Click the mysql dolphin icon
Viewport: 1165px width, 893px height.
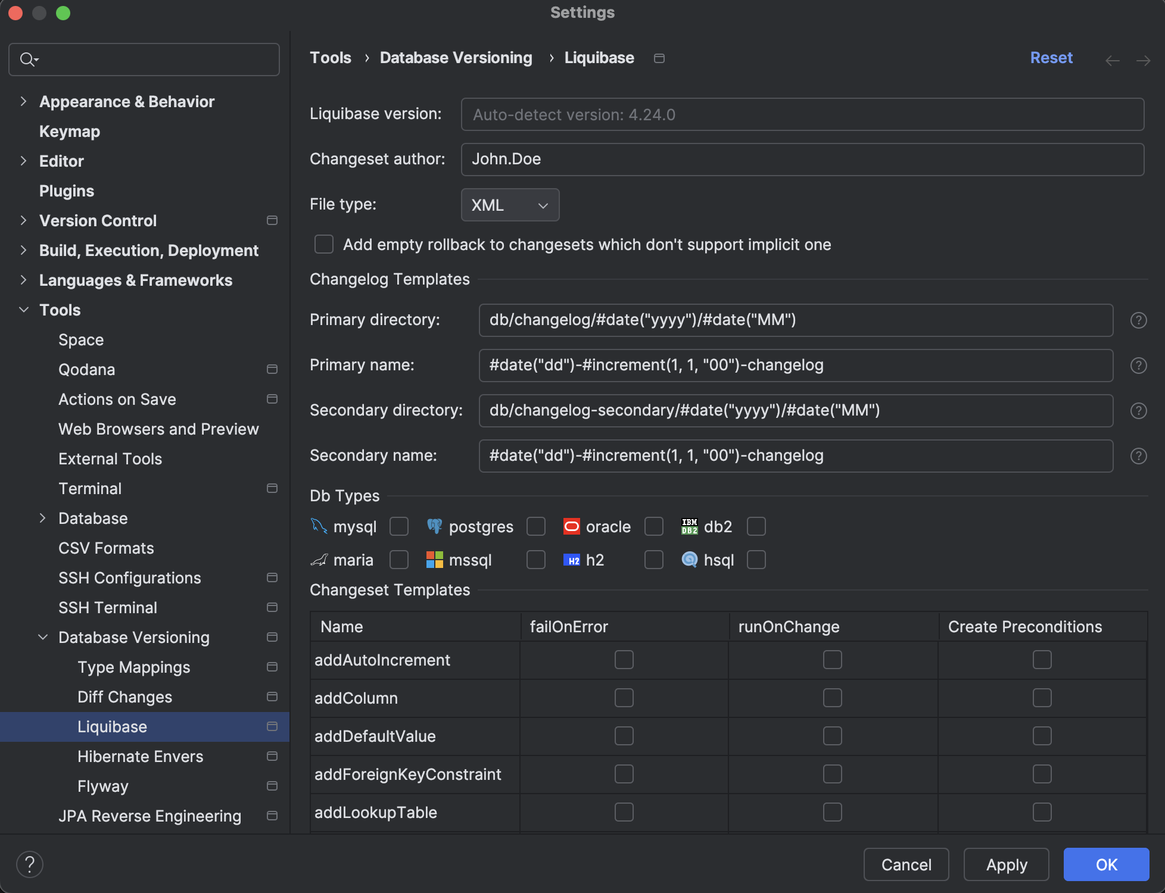320,526
